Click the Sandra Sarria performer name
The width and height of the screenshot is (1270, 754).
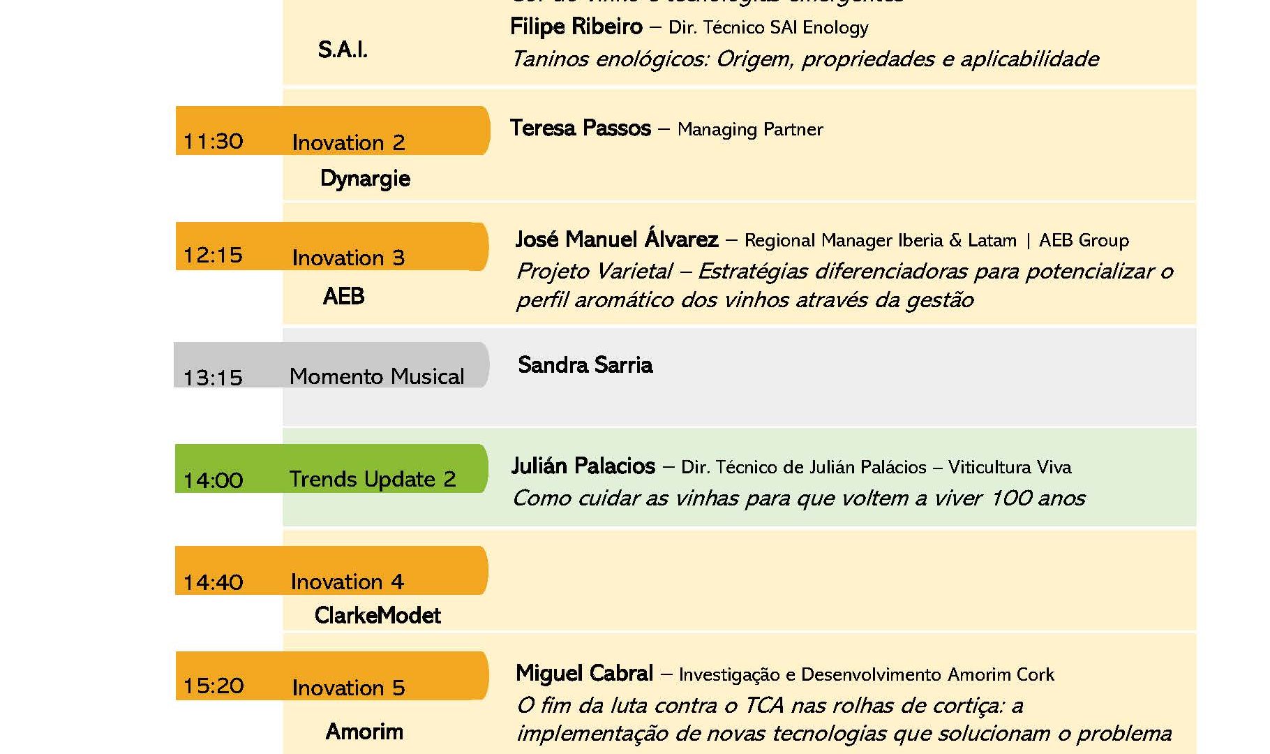[x=585, y=365]
